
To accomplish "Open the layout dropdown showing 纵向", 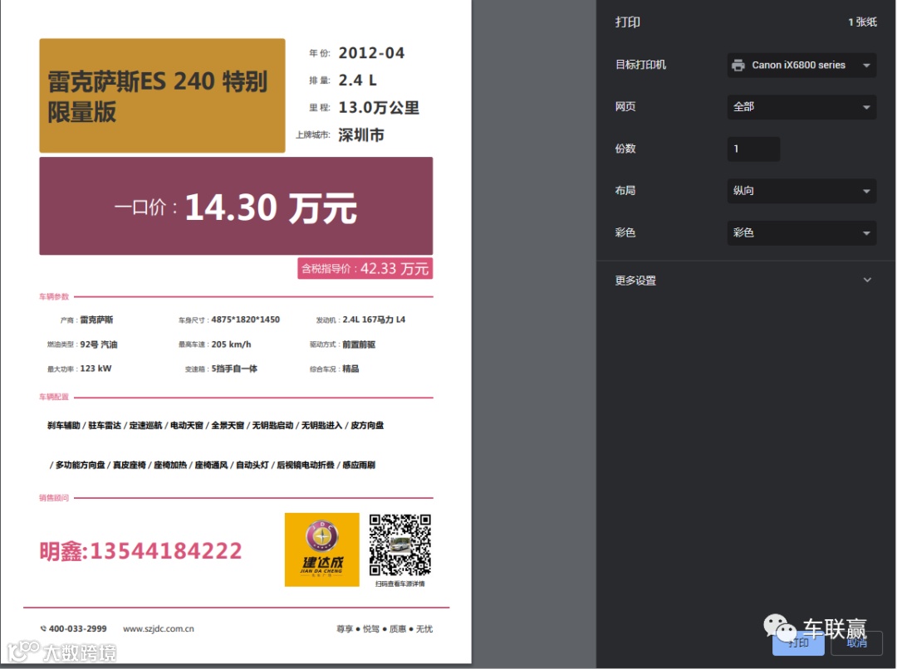I will click(801, 191).
